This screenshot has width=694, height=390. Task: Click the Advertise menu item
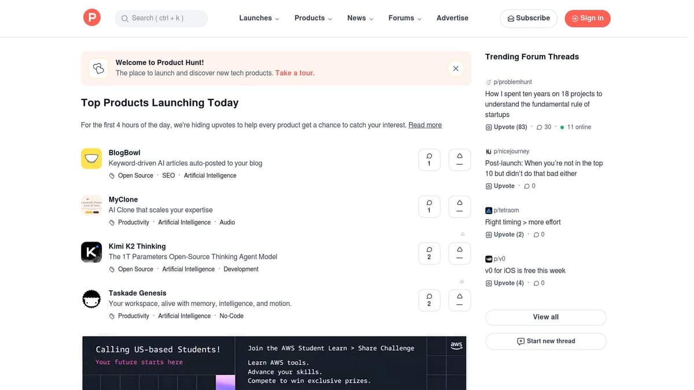(452, 18)
